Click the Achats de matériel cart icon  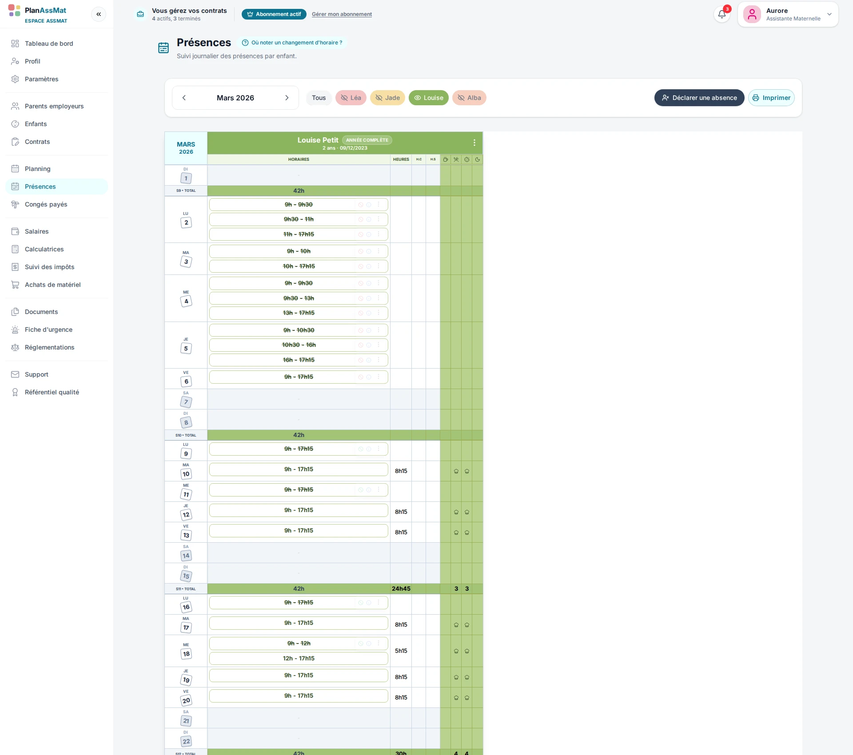[x=15, y=285]
